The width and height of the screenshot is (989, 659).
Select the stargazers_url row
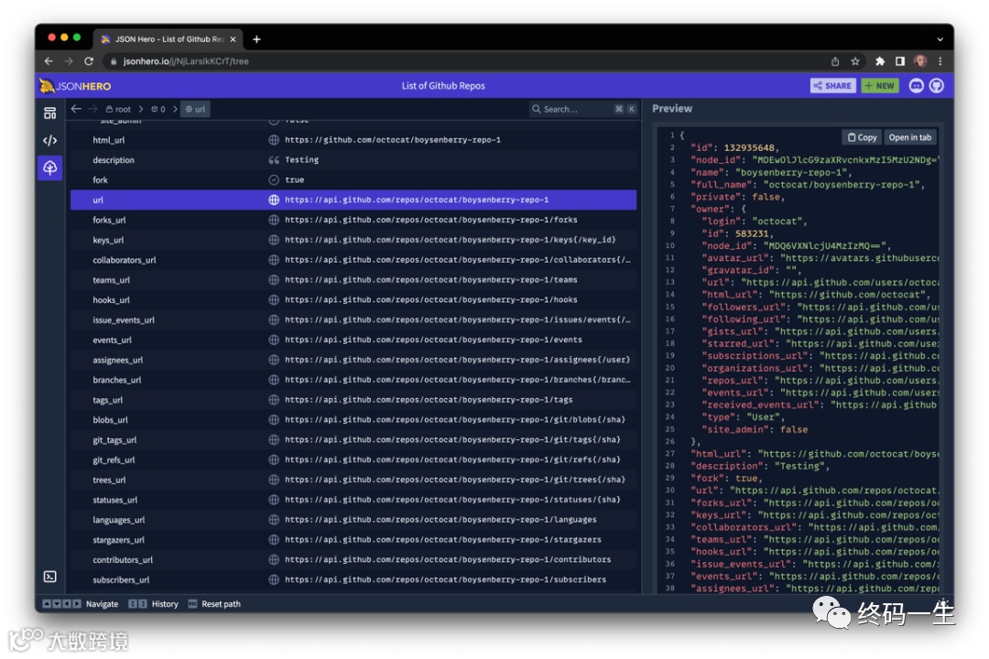click(x=353, y=540)
